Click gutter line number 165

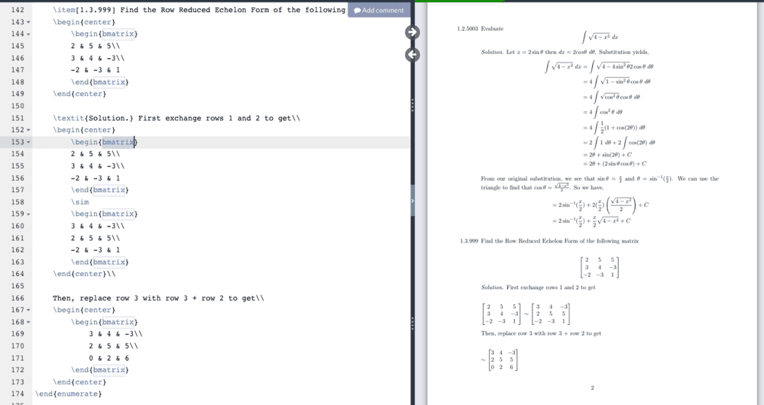pyautogui.click(x=17, y=286)
